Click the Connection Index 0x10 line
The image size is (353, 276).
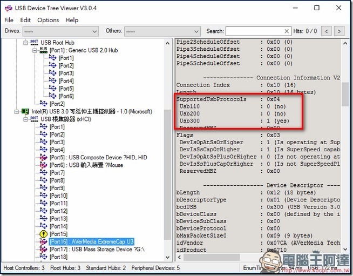[x=236, y=85]
